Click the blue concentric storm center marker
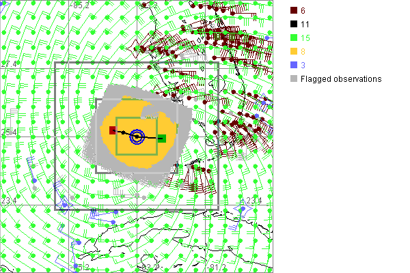 point(137,136)
